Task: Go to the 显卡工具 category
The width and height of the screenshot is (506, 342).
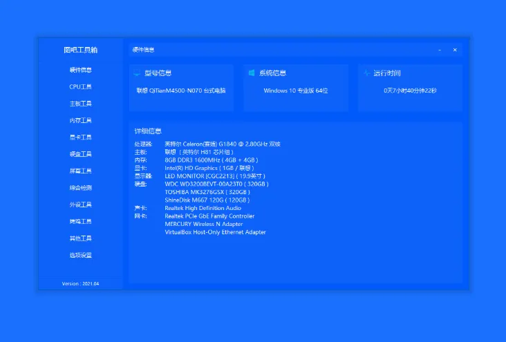Action: [80, 137]
